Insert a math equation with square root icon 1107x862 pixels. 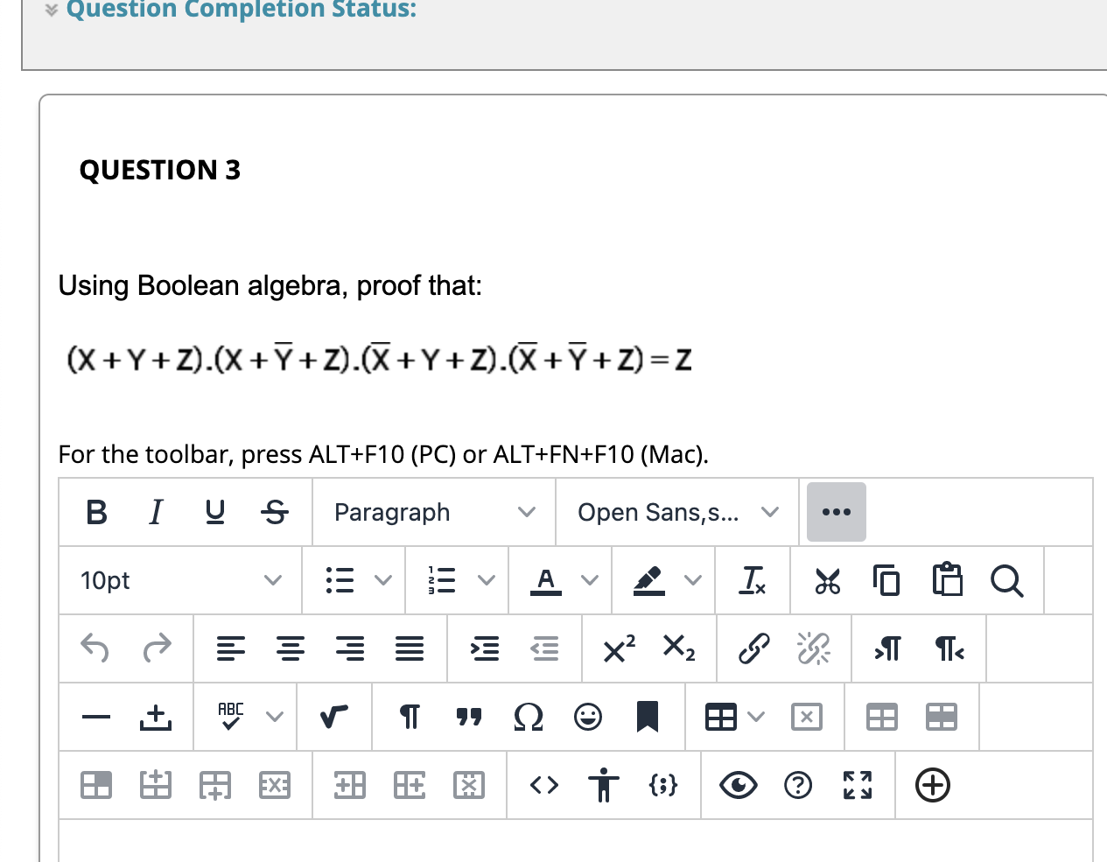click(333, 716)
